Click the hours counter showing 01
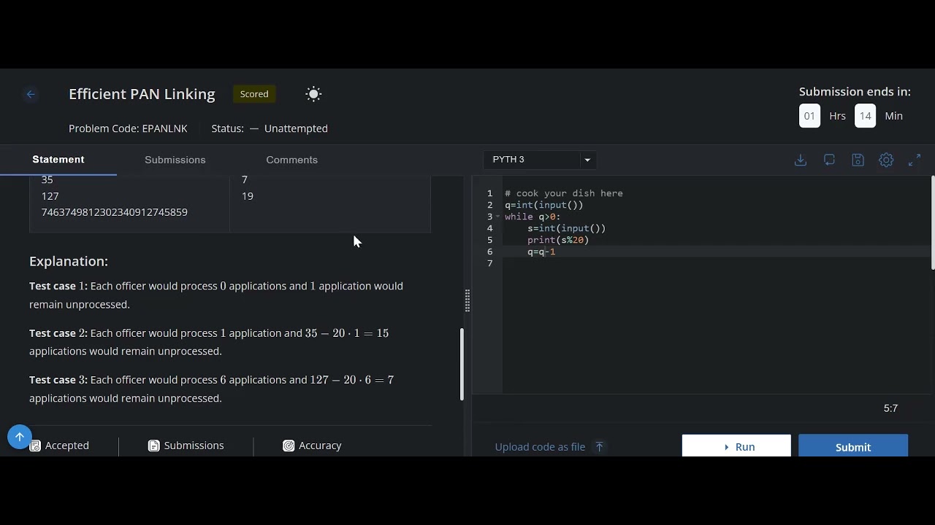This screenshot has height=525, width=935. 809,116
